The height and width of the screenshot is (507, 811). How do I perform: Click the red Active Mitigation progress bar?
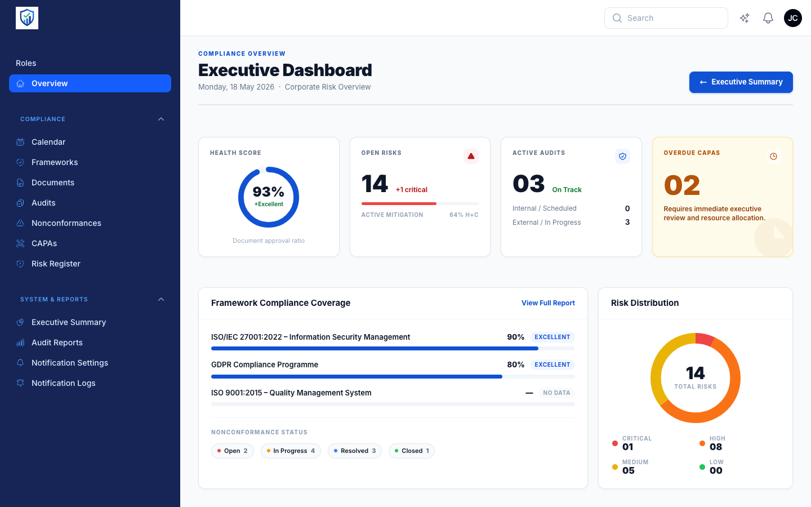420,203
